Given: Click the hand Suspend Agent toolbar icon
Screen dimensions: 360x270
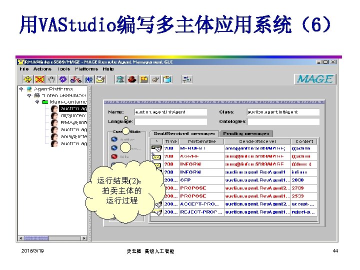Looking at the screenshot, I should click(51, 79).
